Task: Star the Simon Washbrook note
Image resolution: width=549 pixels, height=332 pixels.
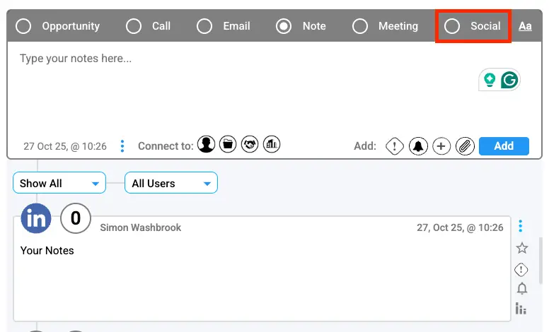Action: [522, 248]
